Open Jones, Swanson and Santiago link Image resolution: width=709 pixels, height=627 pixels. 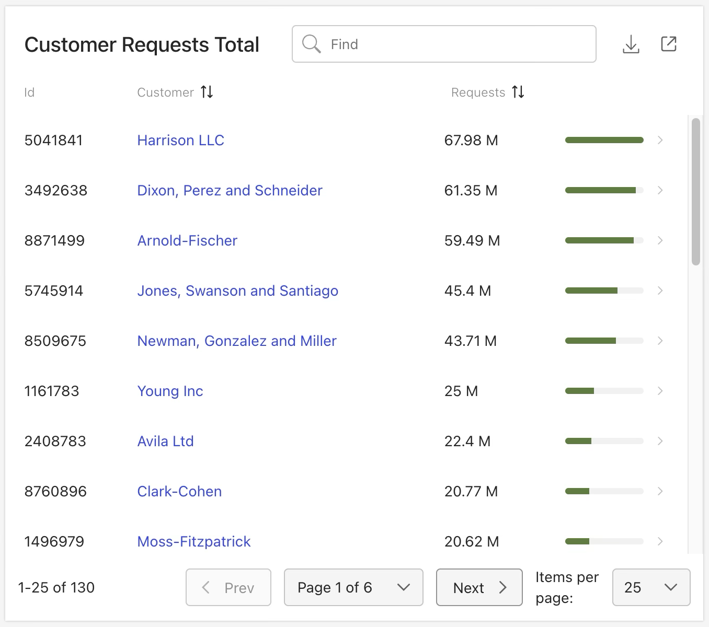click(x=238, y=291)
